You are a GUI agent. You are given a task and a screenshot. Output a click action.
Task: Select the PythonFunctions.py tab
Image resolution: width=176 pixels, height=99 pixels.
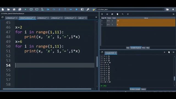click(x=26, y=18)
